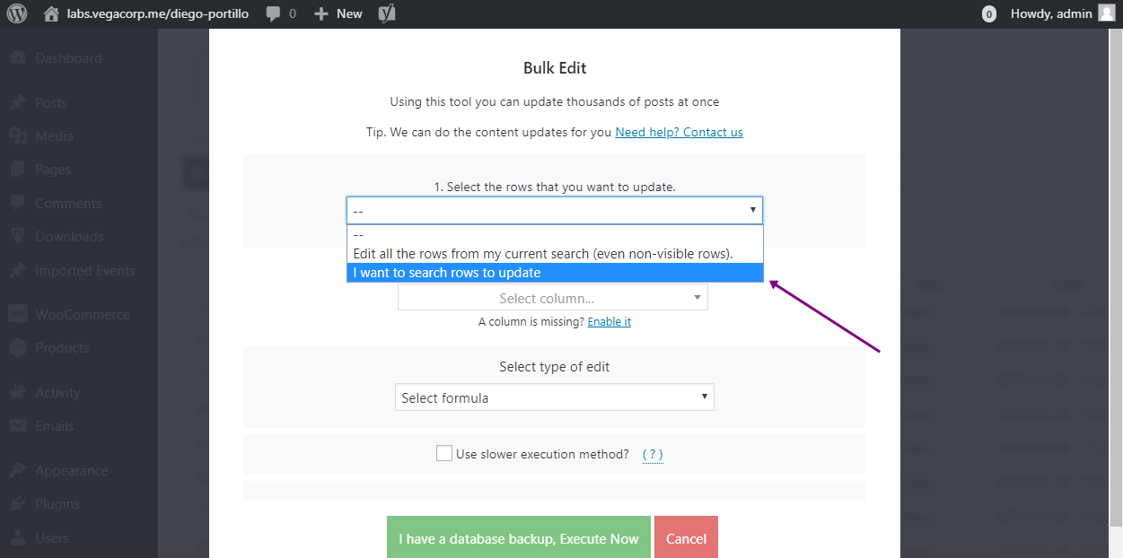Screen dimensions: 1123x558
Task: Click the "Enable it" missing column link
Action: [609, 321]
